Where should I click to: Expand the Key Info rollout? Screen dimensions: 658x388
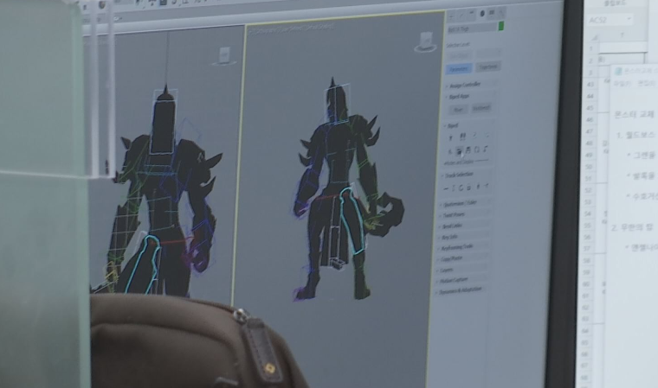click(449, 237)
